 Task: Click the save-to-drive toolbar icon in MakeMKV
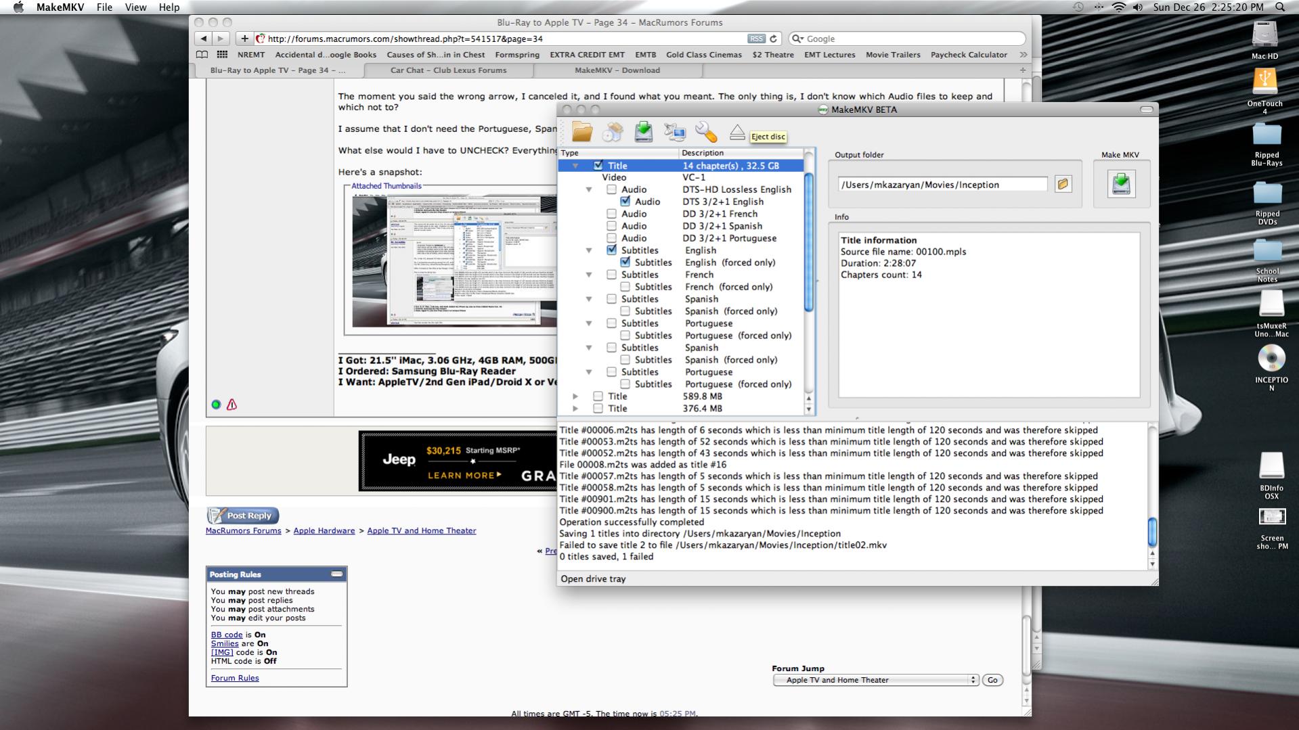click(x=644, y=132)
